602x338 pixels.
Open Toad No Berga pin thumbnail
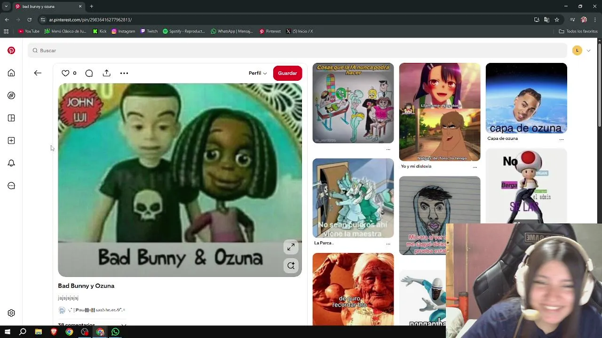(x=526, y=186)
